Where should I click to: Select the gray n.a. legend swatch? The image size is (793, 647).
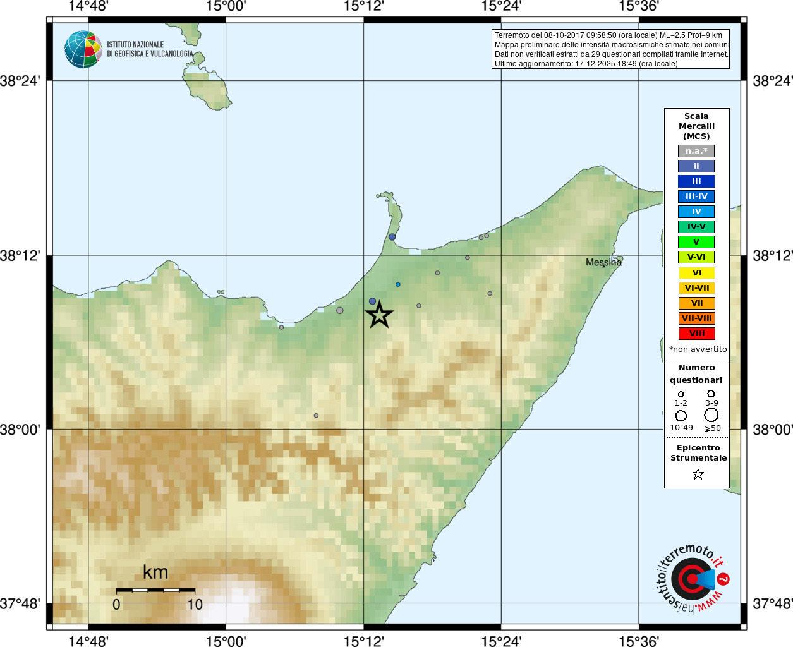[696, 151]
